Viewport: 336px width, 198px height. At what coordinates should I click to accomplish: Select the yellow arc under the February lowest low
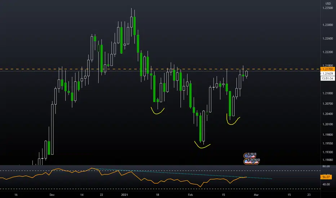pos(202,145)
